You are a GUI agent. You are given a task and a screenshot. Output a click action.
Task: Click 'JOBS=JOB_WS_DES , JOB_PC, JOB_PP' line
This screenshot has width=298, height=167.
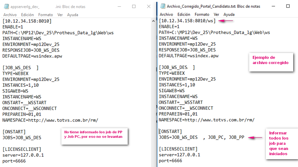click(201, 137)
